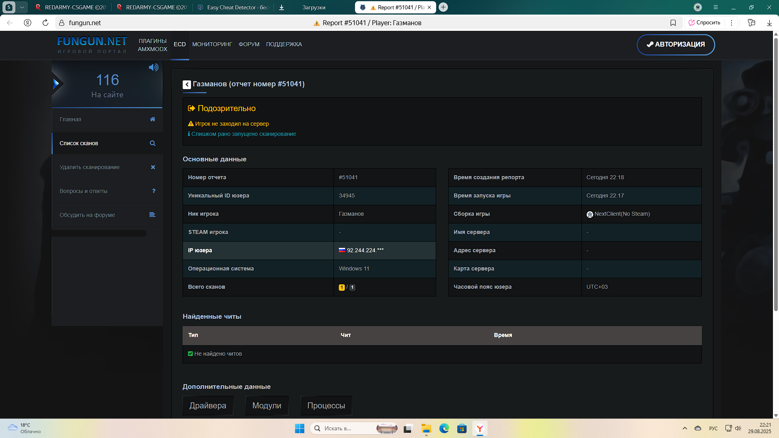This screenshot has width=779, height=438.
Task: Click the IP value 92.244.224.***
Action: (365, 251)
